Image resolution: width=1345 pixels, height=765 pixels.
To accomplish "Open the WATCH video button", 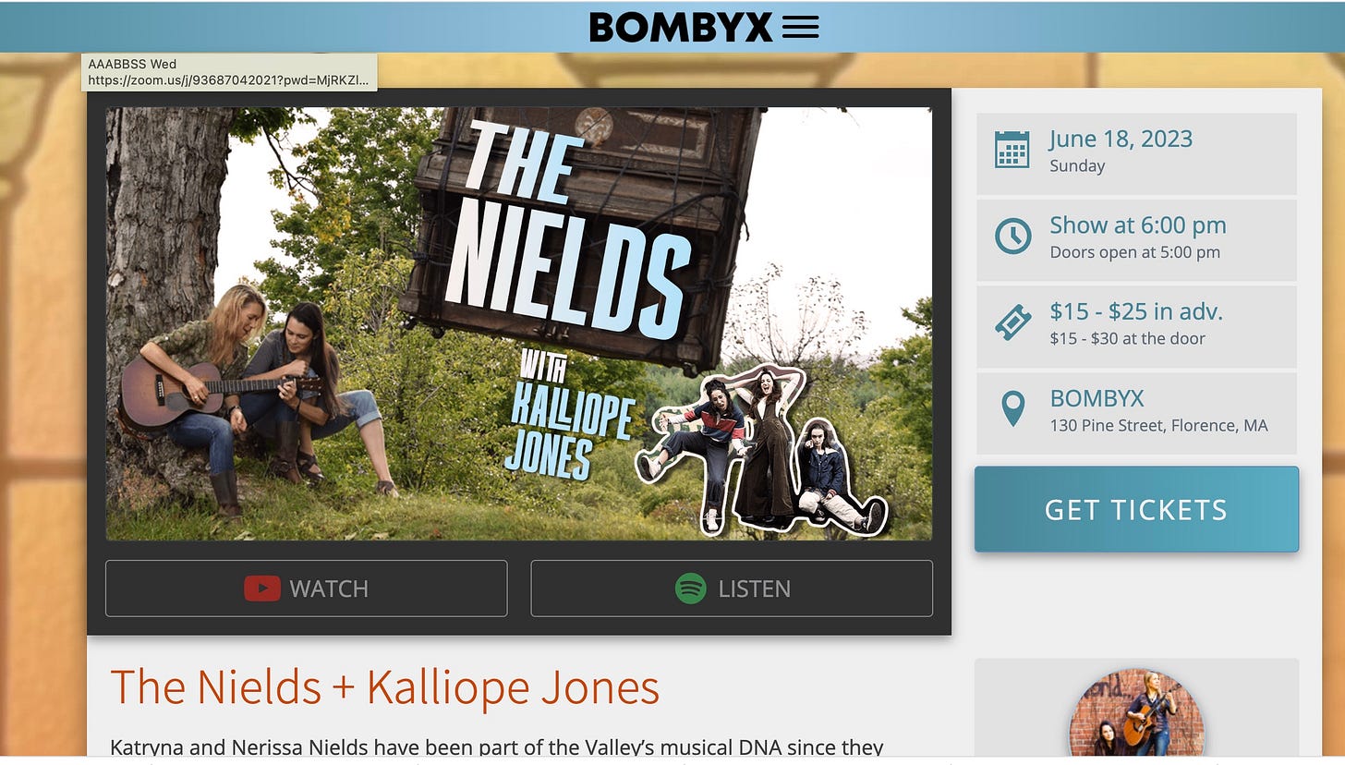I will (307, 589).
